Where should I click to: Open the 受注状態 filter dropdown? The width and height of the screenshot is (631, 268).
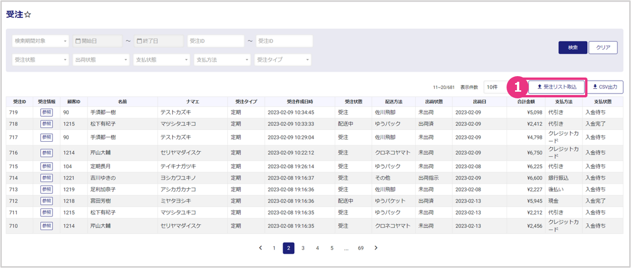tap(40, 60)
